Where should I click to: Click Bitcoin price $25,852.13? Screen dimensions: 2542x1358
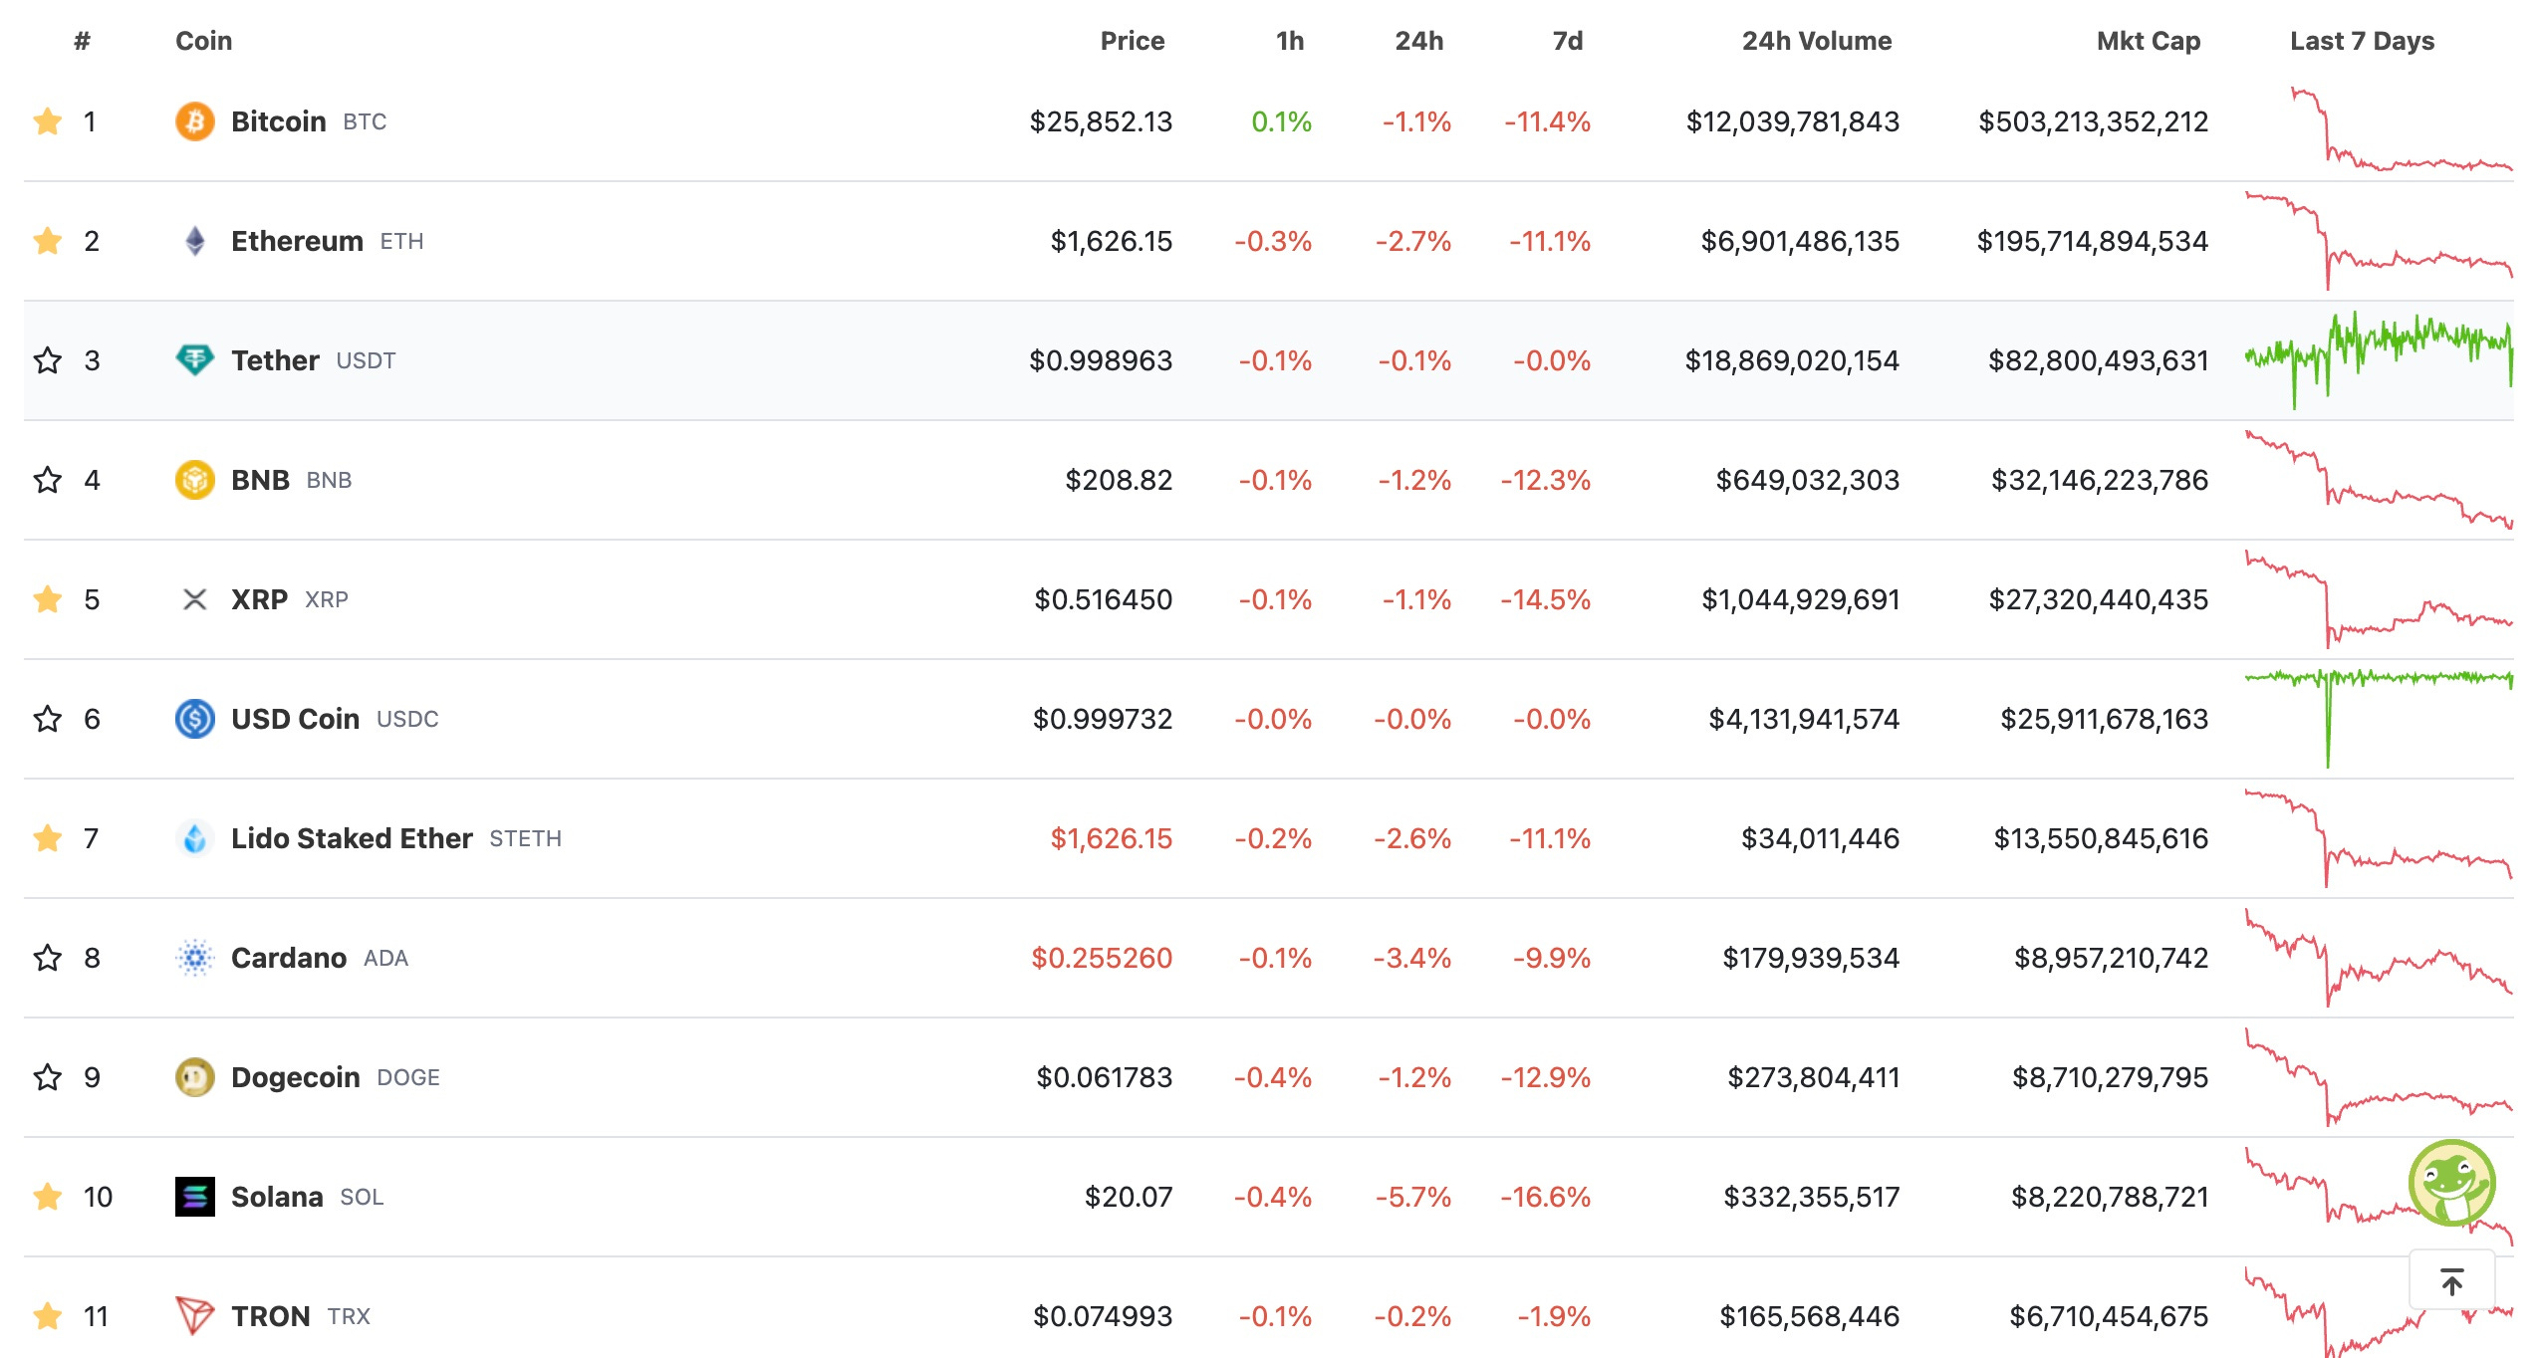(x=1101, y=121)
